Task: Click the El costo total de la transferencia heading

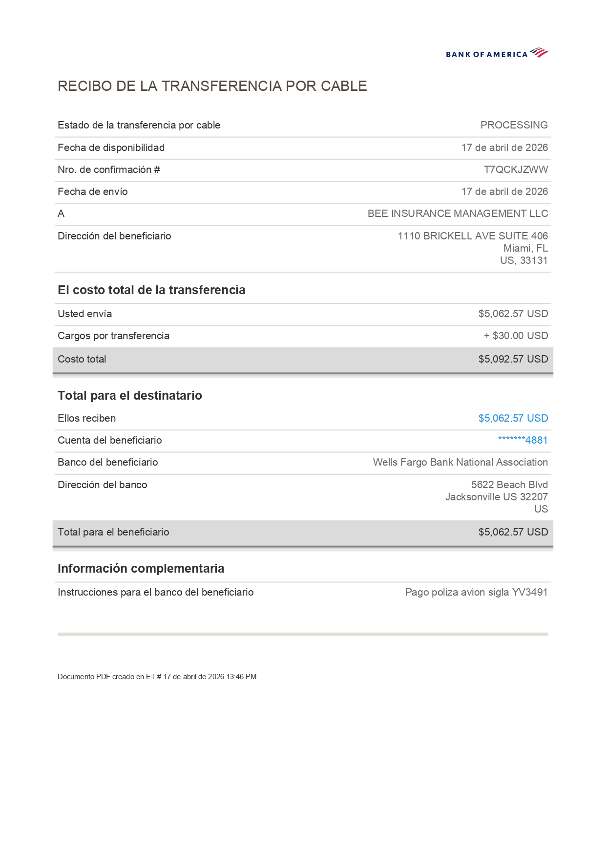Action: [x=151, y=290]
